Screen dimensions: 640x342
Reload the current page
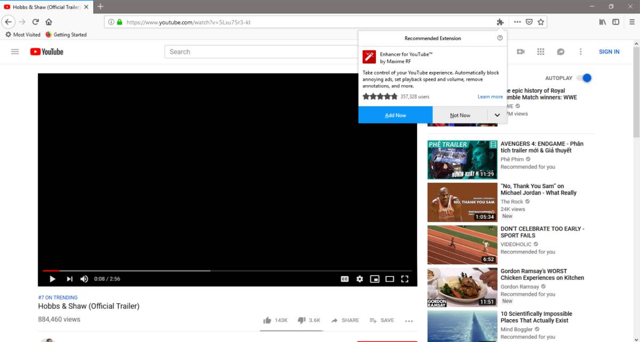[x=36, y=22]
